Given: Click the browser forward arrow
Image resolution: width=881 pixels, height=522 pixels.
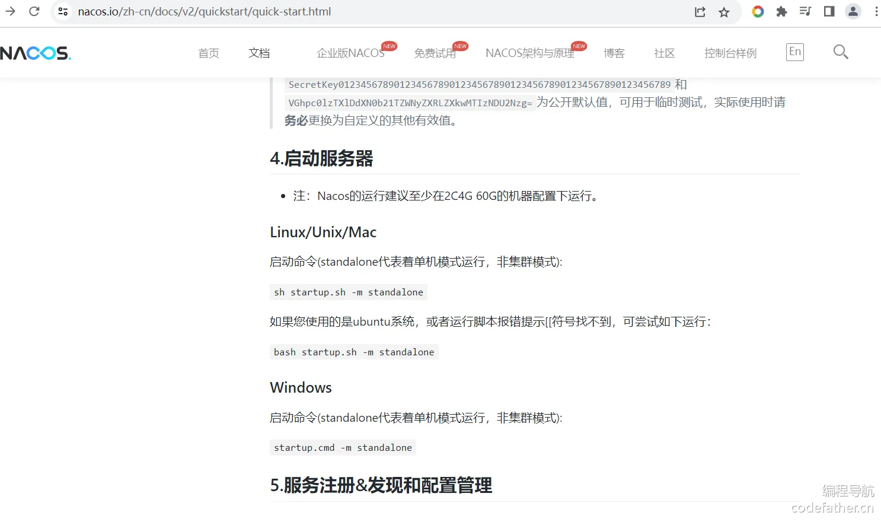Looking at the screenshot, I should pos(10,11).
